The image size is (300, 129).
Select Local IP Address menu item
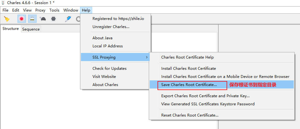[x=116, y=46]
